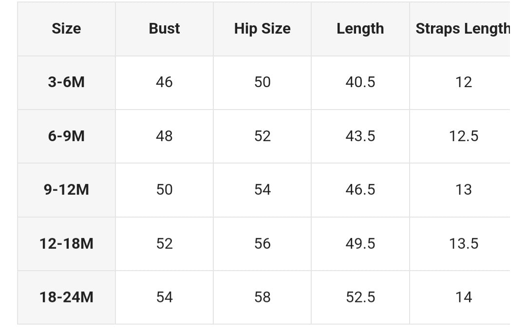Click Straps Length value 12.5
Screen dimensions: 526x333
[x=463, y=136]
